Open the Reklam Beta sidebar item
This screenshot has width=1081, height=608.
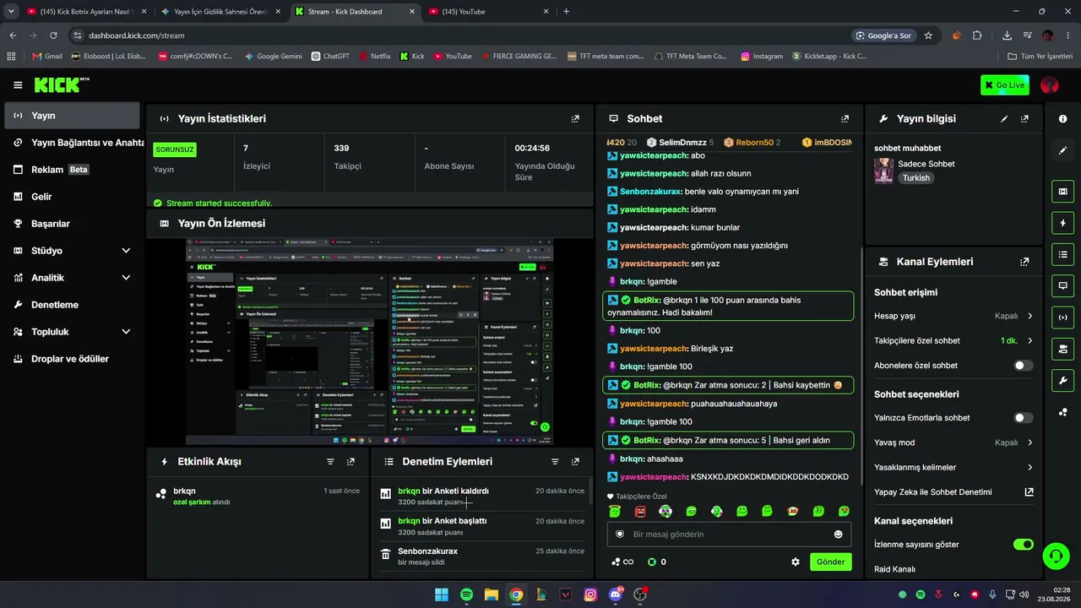(x=72, y=170)
